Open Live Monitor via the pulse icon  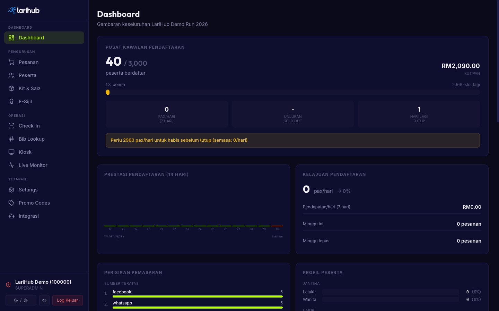11,165
